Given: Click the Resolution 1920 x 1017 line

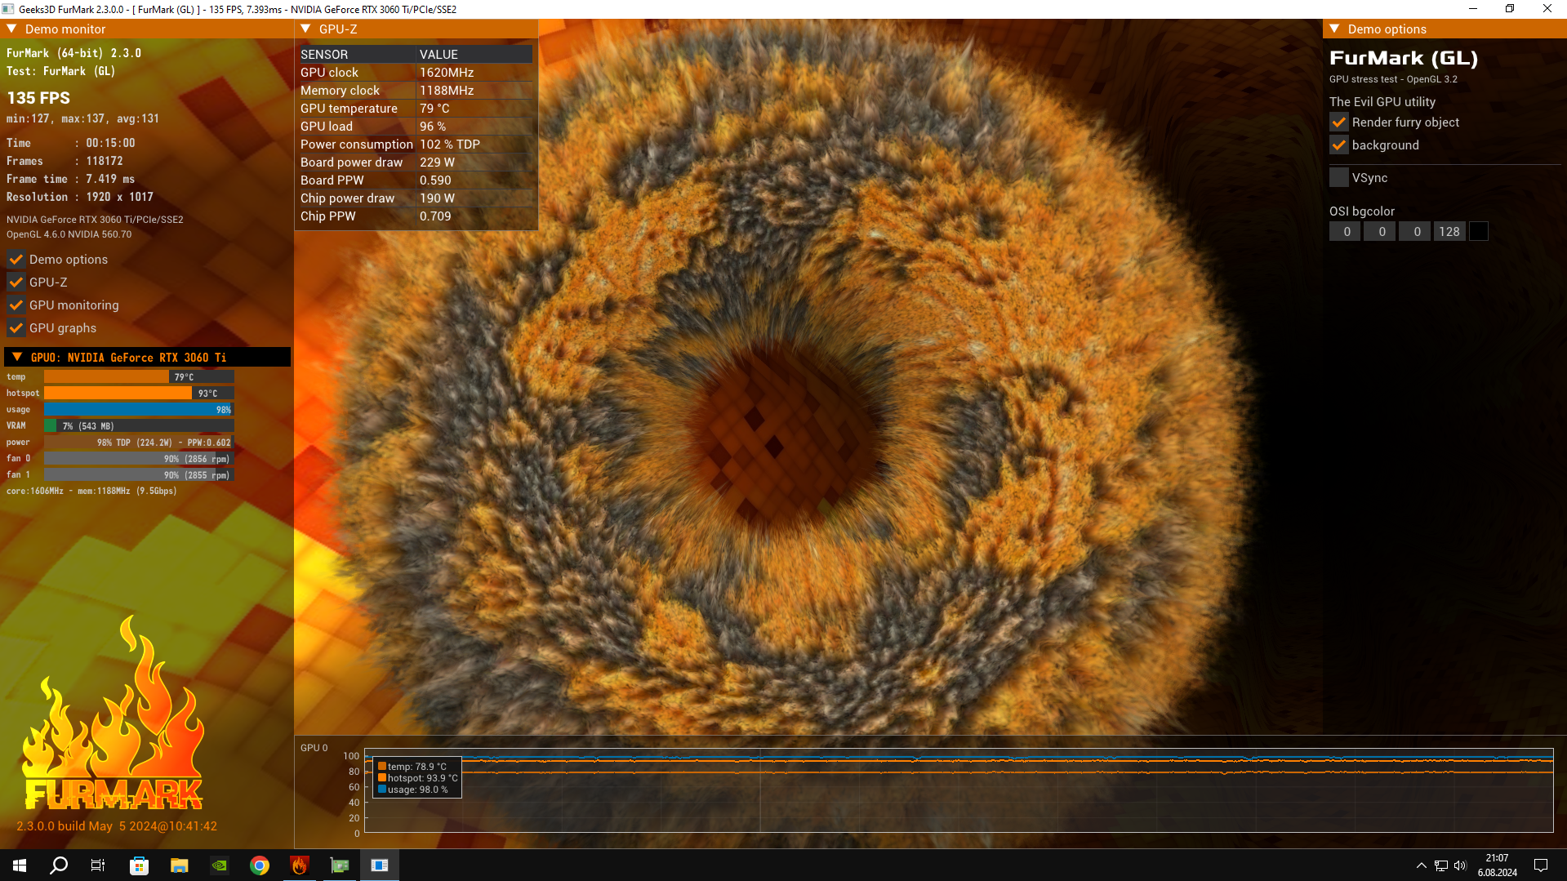Looking at the screenshot, I should pyautogui.click(x=80, y=197).
